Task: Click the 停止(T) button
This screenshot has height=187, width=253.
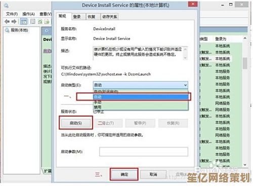Action: [x=108, y=123]
